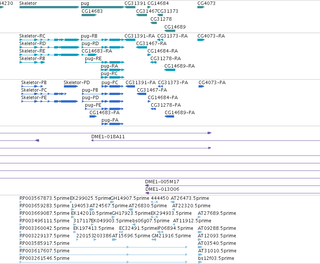This screenshot has width=320, height=264.
Task: Select protein CG14684-PA
Action: [x=163, y=98]
